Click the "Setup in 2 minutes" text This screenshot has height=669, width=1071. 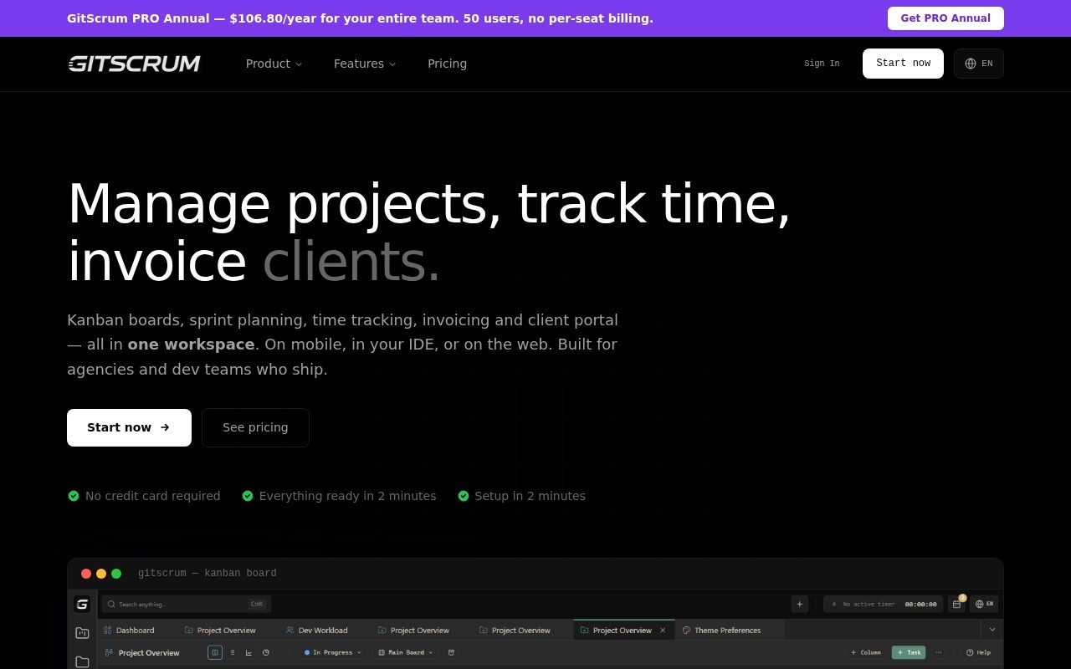(530, 496)
